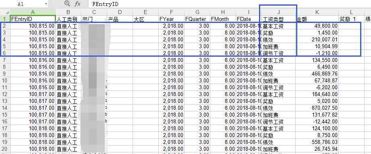Click amount cell 131,677.82
Image resolution: width=371 pixels, height=154 pixels.
[x=317, y=115]
